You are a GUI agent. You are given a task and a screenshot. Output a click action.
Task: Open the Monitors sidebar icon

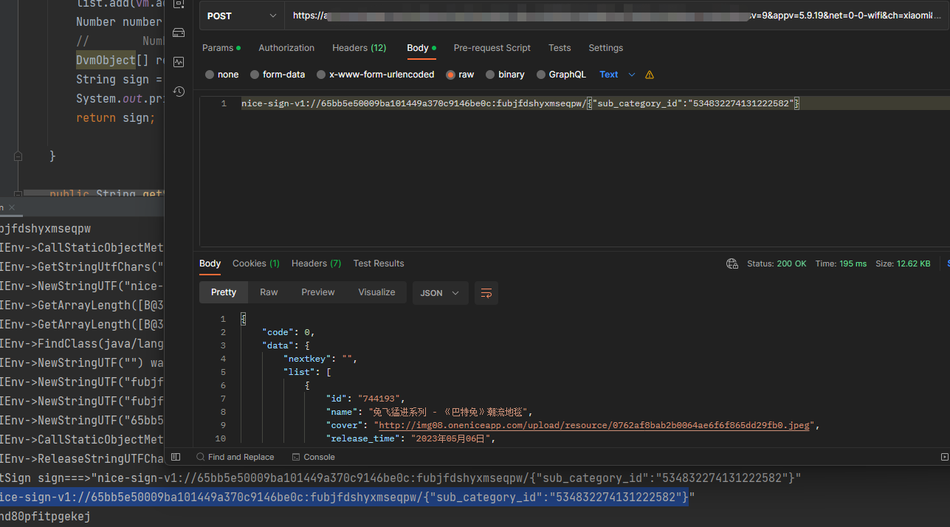[x=178, y=62]
